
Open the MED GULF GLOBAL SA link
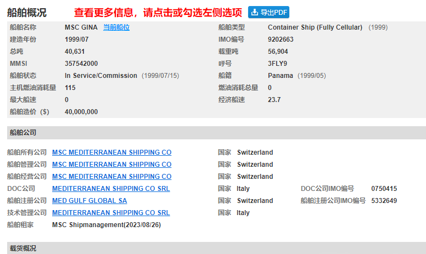(x=89, y=201)
